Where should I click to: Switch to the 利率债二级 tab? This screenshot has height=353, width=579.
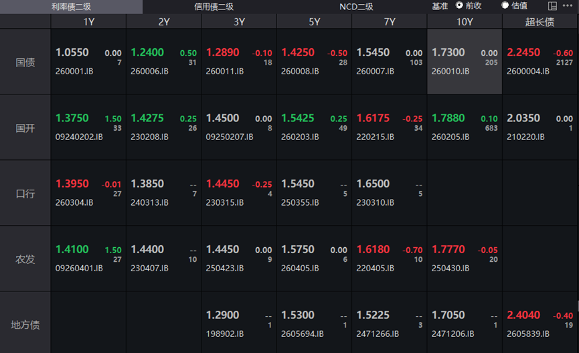point(71,7)
